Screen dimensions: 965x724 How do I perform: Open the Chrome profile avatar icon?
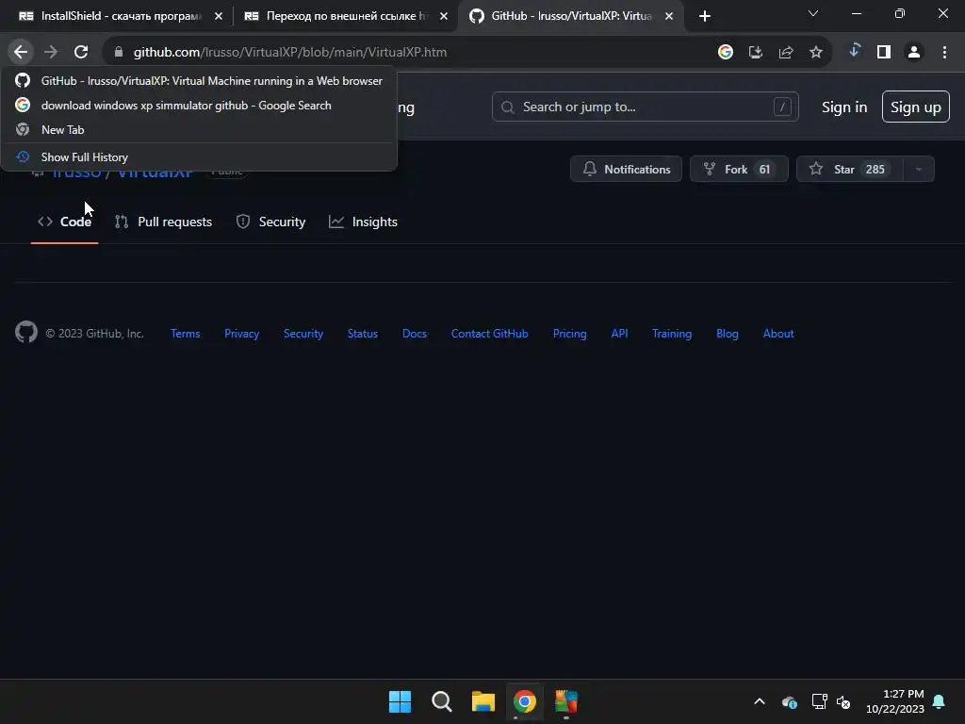(914, 53)
